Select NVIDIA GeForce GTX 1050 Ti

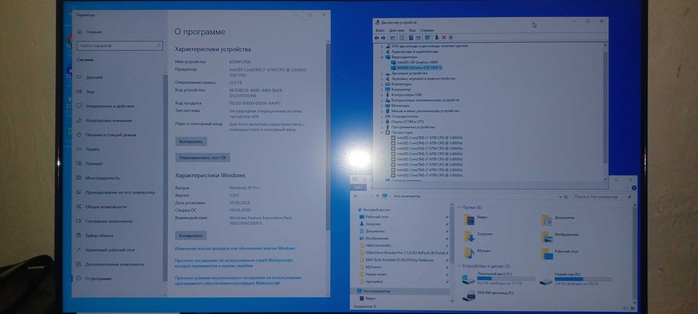click(420, 68)
